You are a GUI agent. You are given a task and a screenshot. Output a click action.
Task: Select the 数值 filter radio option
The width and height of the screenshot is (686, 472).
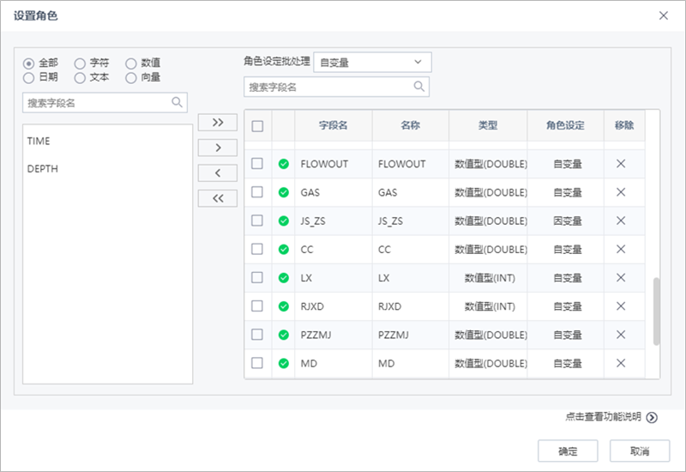(x=131, y=63)
